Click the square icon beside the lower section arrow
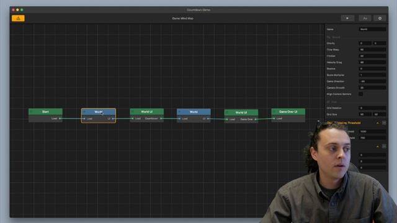397x223 pixels. pos(384,146)
